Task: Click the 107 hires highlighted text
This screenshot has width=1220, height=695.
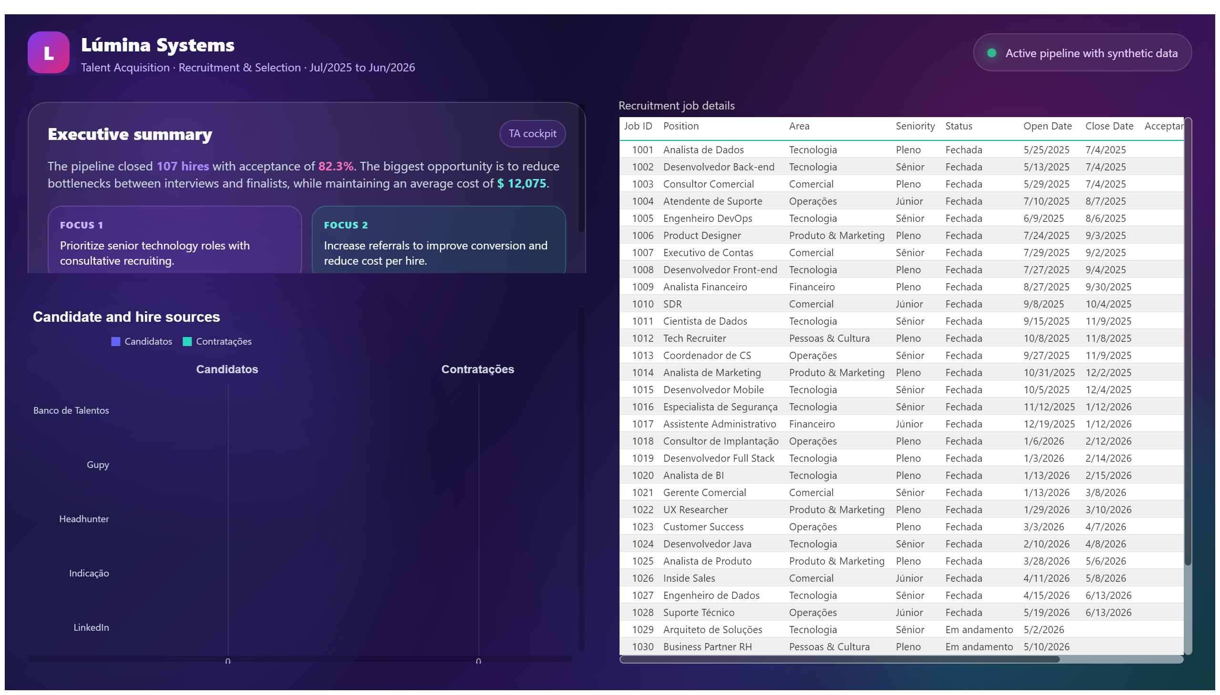Action: point(183,166)
